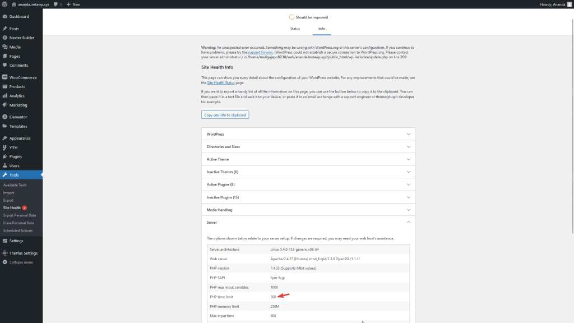
Task: Switch to the Status tab
Action: point(295,29)
